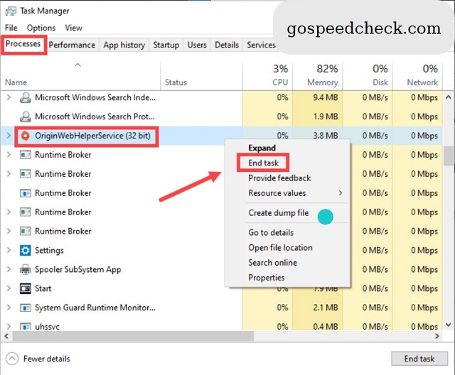Click the vertical scrollbar thumb

449,156
